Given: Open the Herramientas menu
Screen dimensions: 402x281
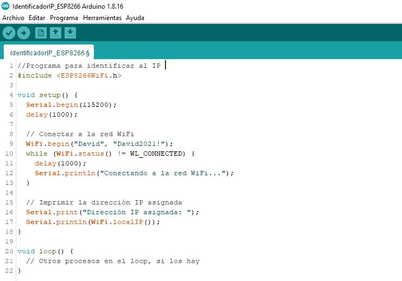Looking at the screenshot, I should 102,18.
